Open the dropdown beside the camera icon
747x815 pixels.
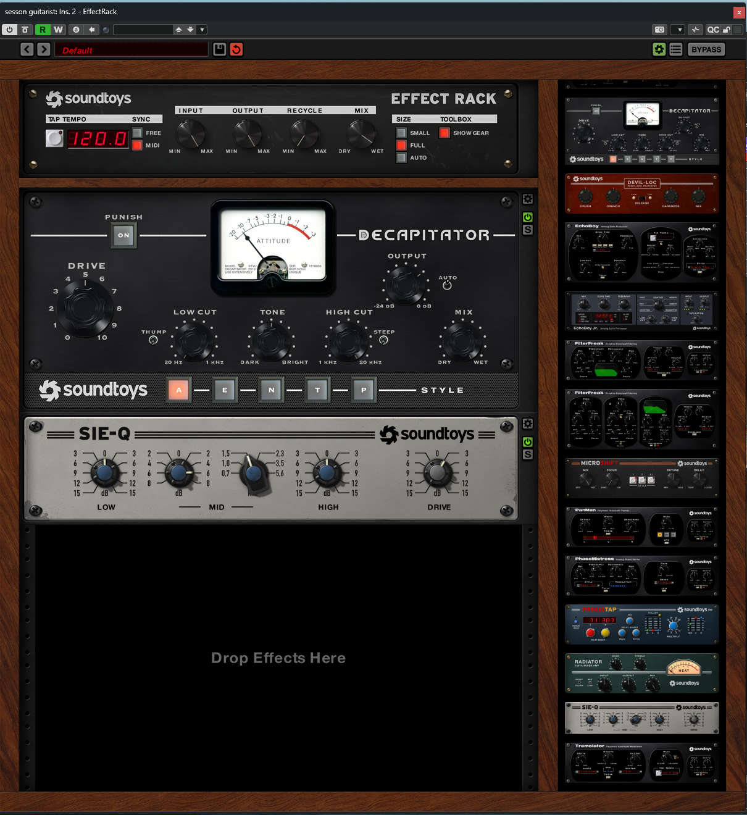coord(678,30)
